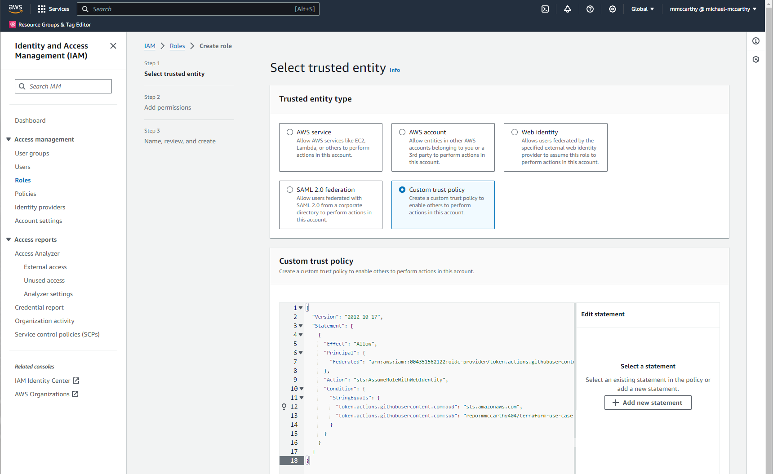This screenshot has width=773, height=474.
Task: Open Unused access under Access Analyzer
Action: pyautogui.click(x=44, y=280)
